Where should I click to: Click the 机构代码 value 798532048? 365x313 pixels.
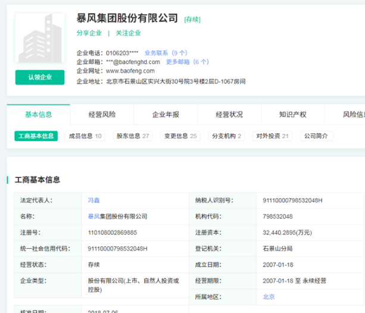click(x=277, y=217)
